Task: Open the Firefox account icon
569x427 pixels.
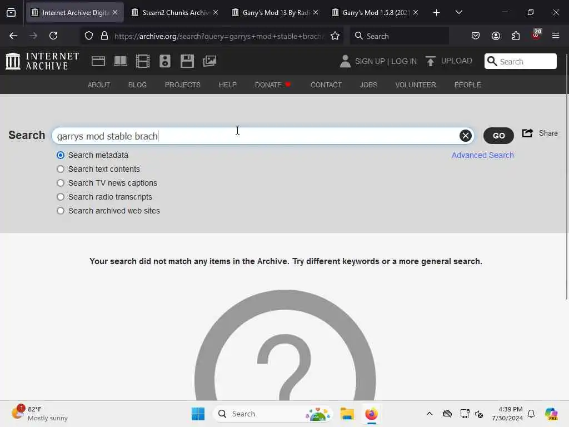Action: pyautogui.click(x=496, y=36)
